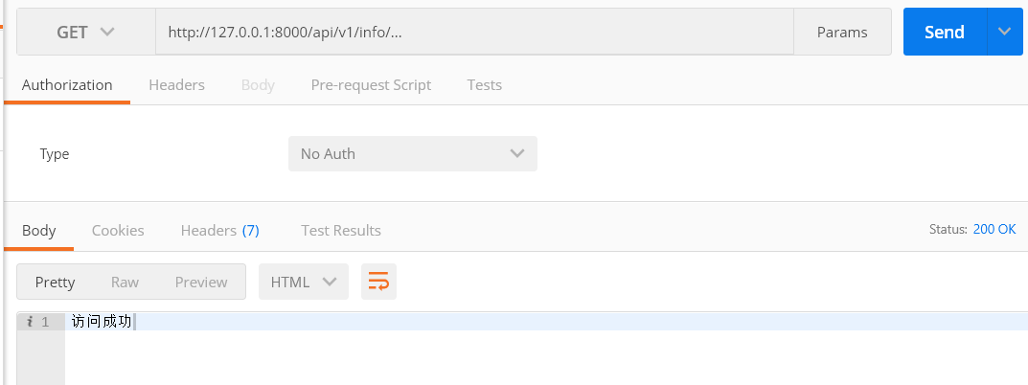Open the GET method dropdown

click(85, 32)
